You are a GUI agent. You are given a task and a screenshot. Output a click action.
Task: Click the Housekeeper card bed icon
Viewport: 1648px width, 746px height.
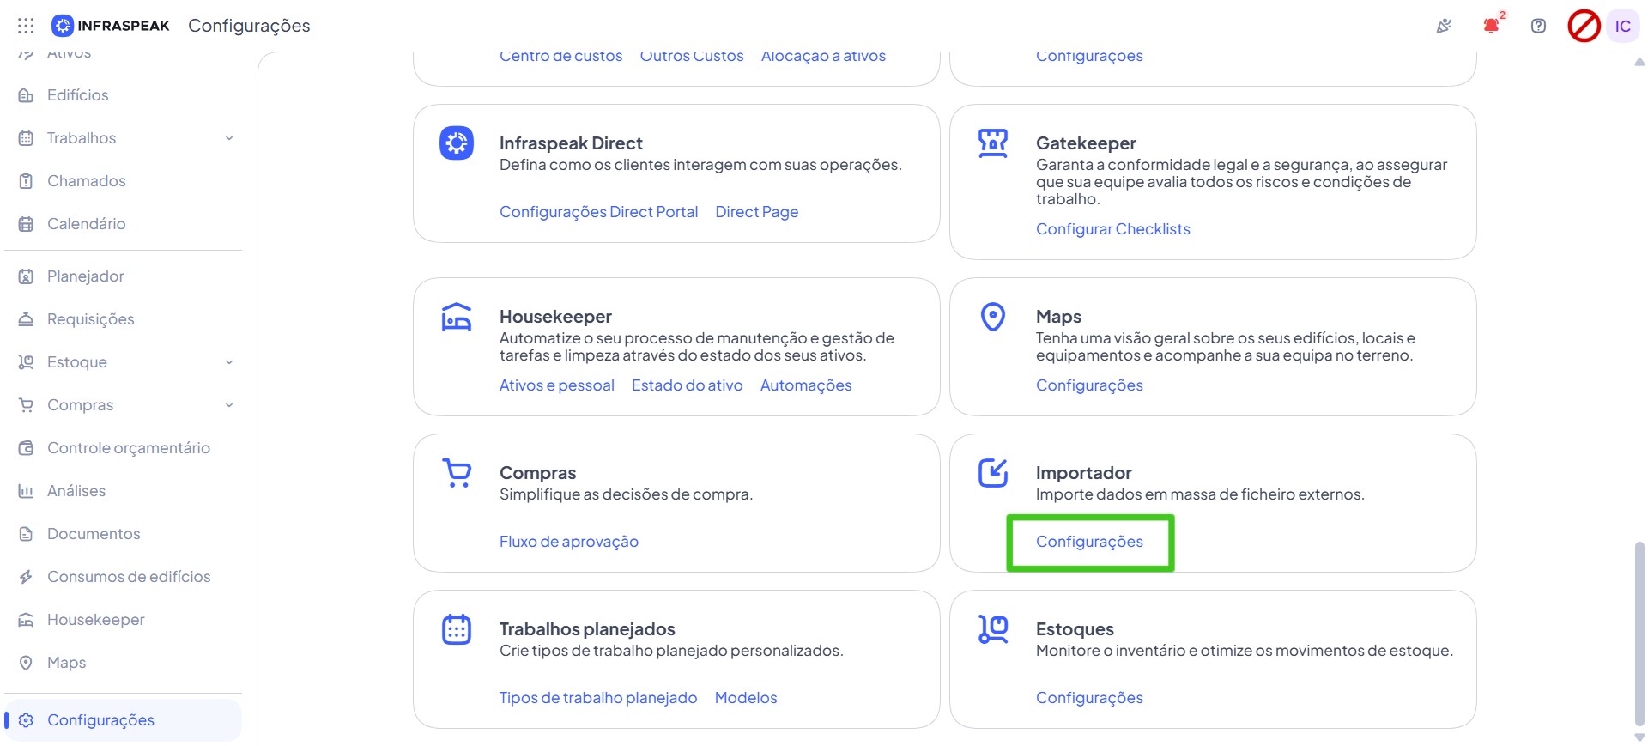pos(457,317)
